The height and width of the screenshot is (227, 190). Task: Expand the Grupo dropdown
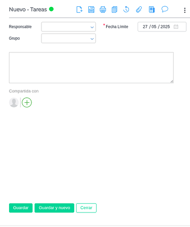click(x=68, y=38)
